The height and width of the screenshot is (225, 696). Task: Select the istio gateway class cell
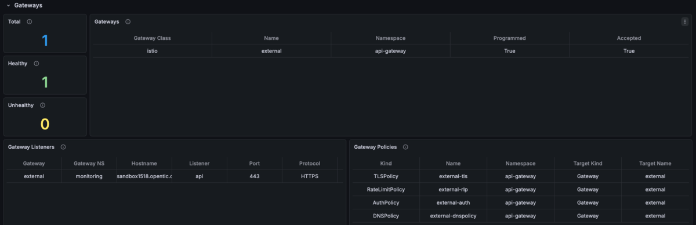coord(152,51)
